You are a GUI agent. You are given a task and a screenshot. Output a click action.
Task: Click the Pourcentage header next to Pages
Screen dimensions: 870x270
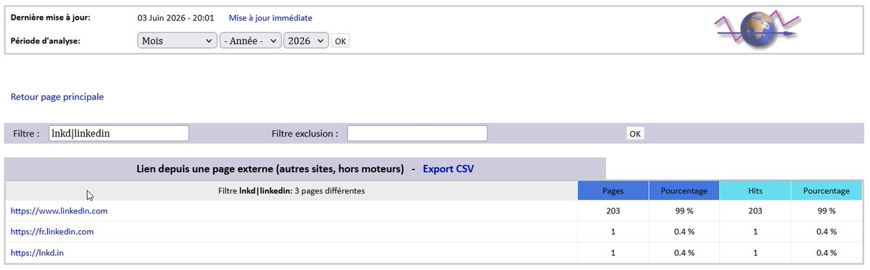click(684, 191)
